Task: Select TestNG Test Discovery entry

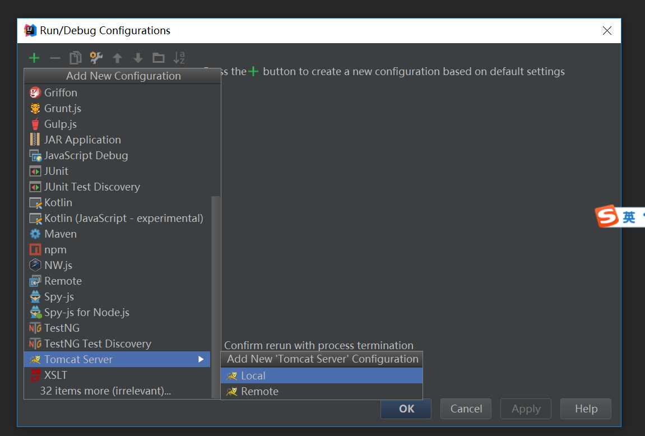Action: click(117, 344)
